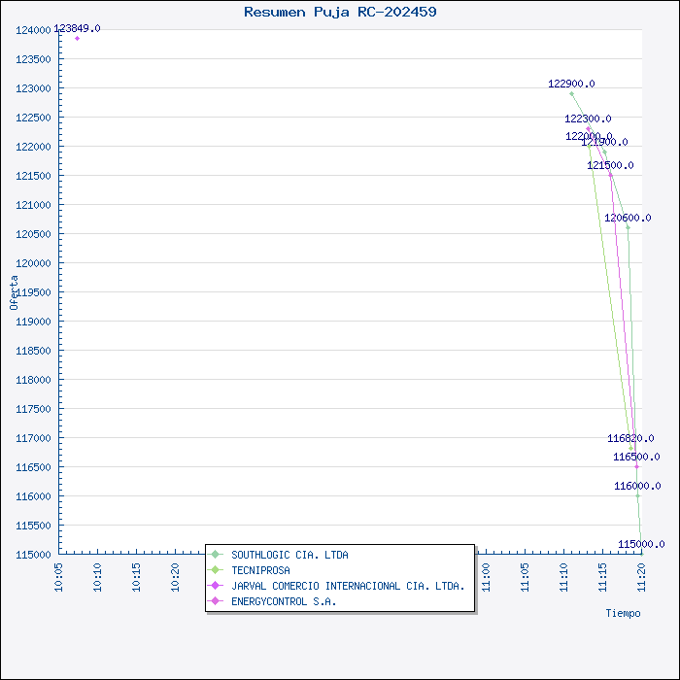This screenshot has height=680, width=680.
Task: Click the JARVAL COMERCIO legend marker icon
Action: tap(216, 586)
